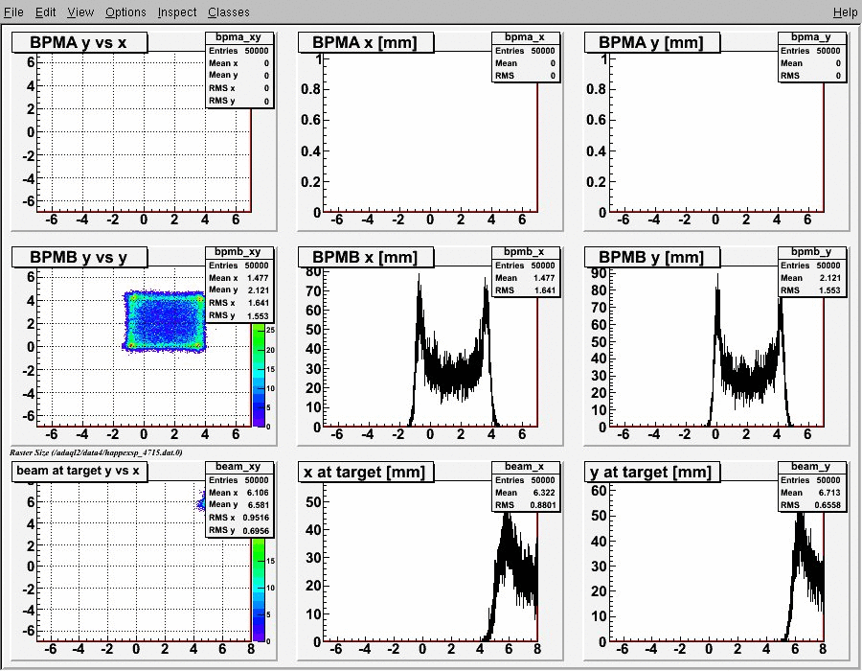Click the bpmb_x statistics box
The width and height of the screenshot is (862, 671).
click(x=526, y=271)
